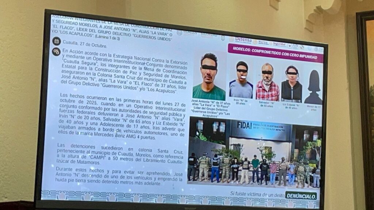This screenshot has width=374, height=210.
Task: Open Liz Esbeide 'N' mugshot photo
Action: (x=291, y=84)
